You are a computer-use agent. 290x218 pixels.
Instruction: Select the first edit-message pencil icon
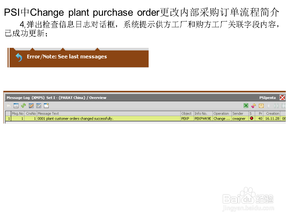(31, 106)
